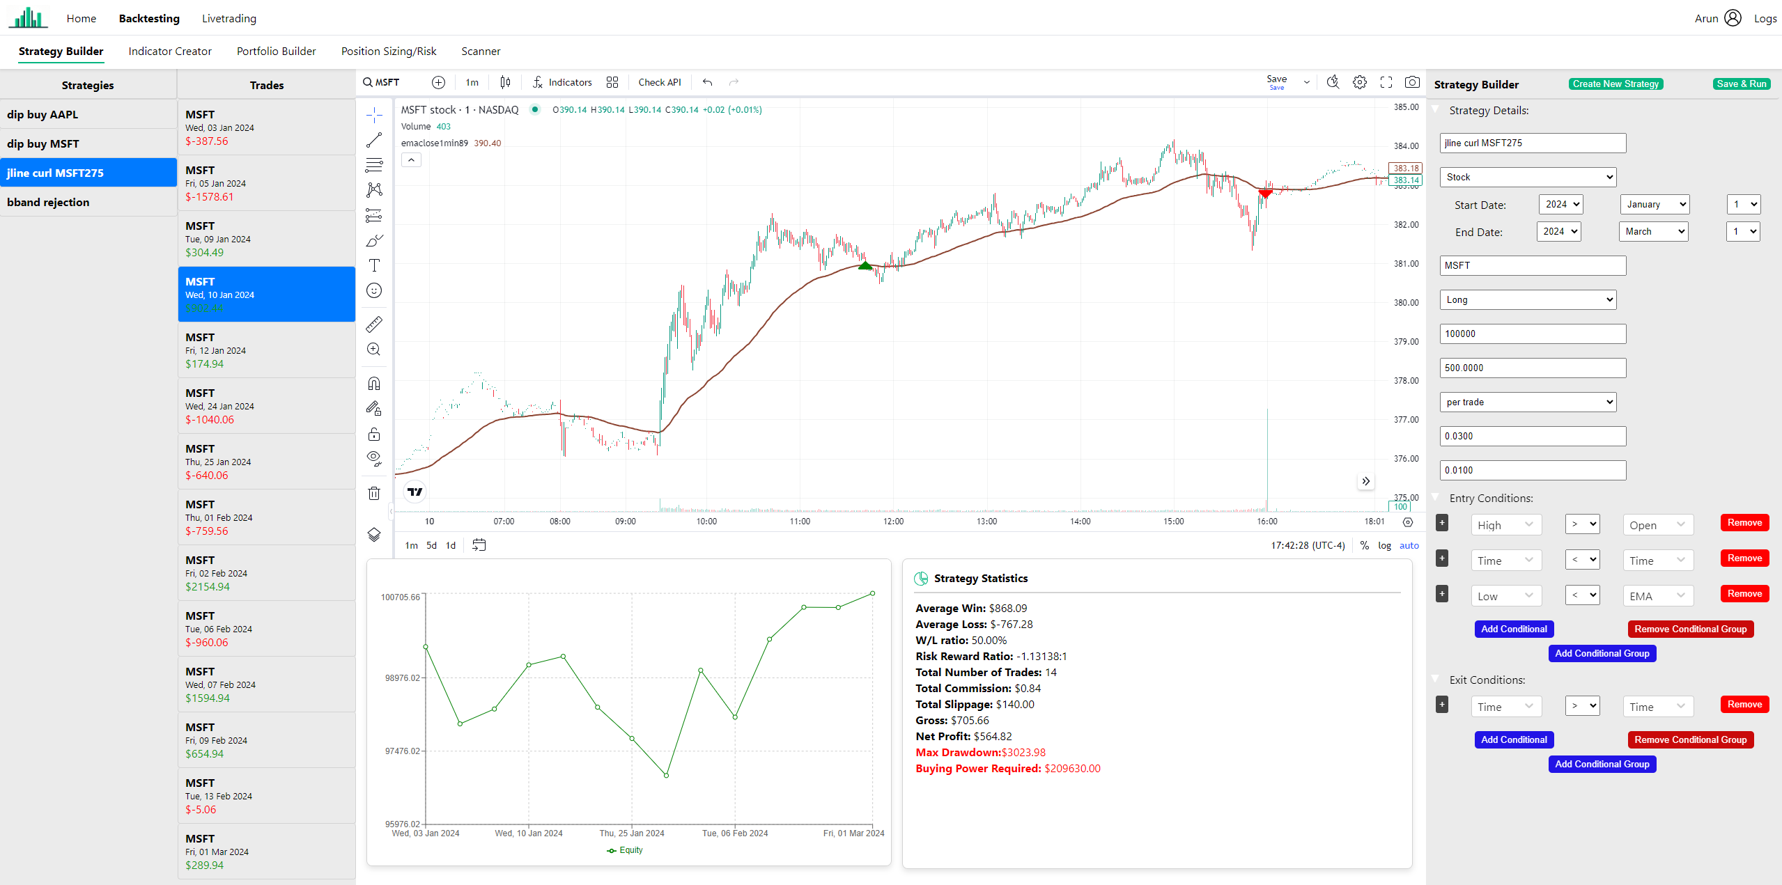The width and height of the screenshot is (1782, 885).
Task: Open the Portfolio Builder tab
Action: click(x=276, y=51)
